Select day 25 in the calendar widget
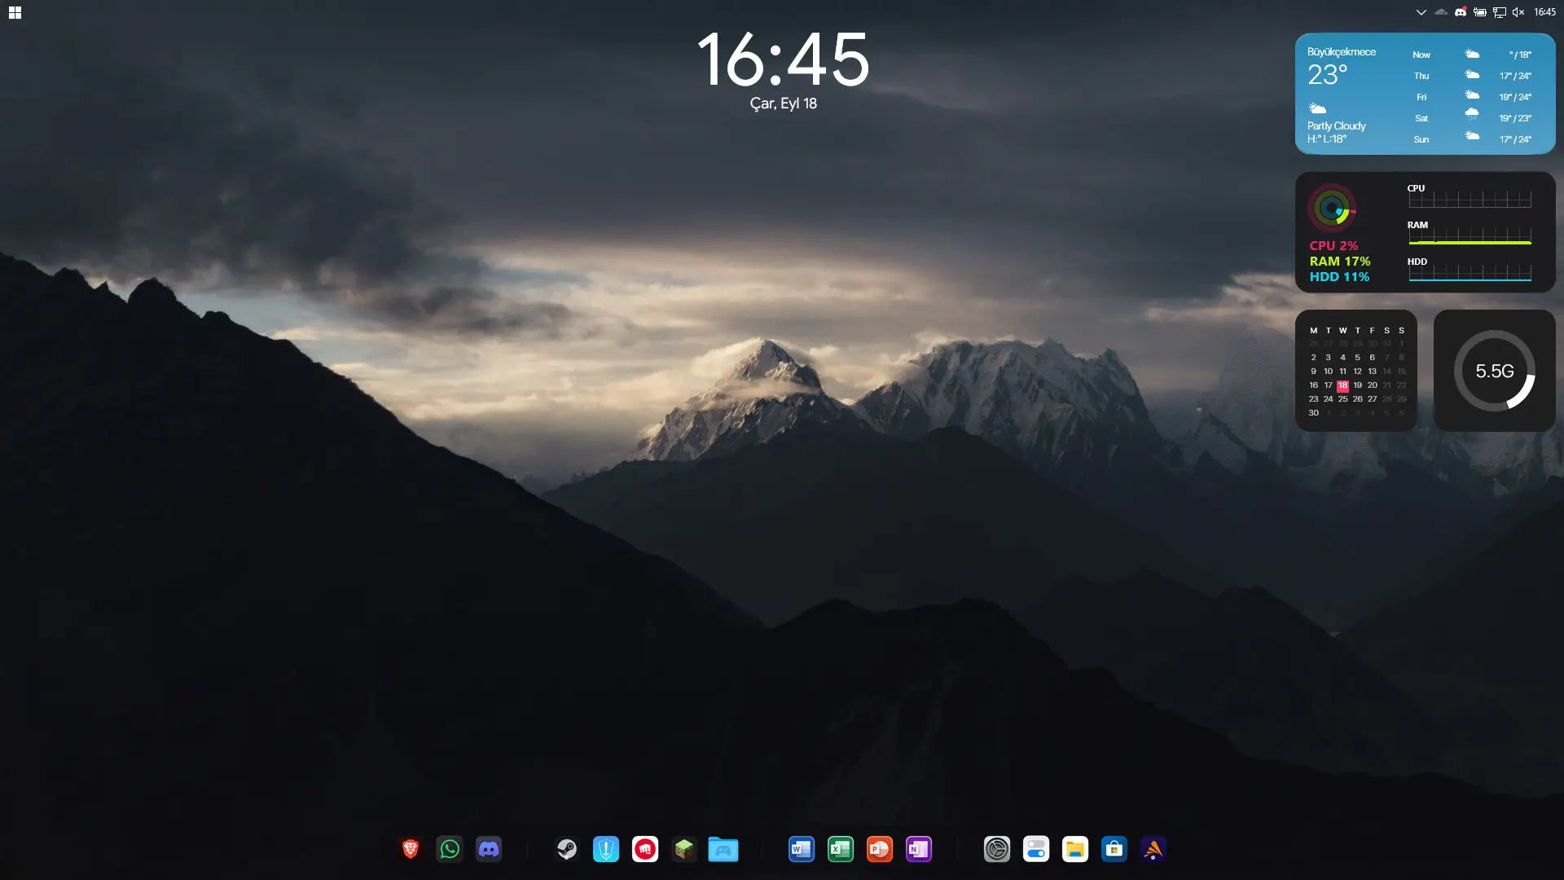Screen dimensions: 1564x880 click(1342, 399)
